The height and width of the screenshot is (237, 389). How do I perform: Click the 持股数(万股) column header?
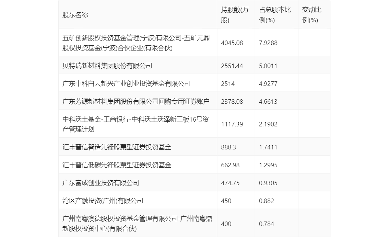coord(234,15)
